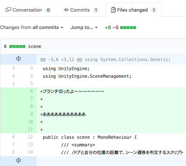Image resolution: width=186 pixels, height=166 pixels.
Task: Click the /// <summary> comment line
Action: click(78, 145)
